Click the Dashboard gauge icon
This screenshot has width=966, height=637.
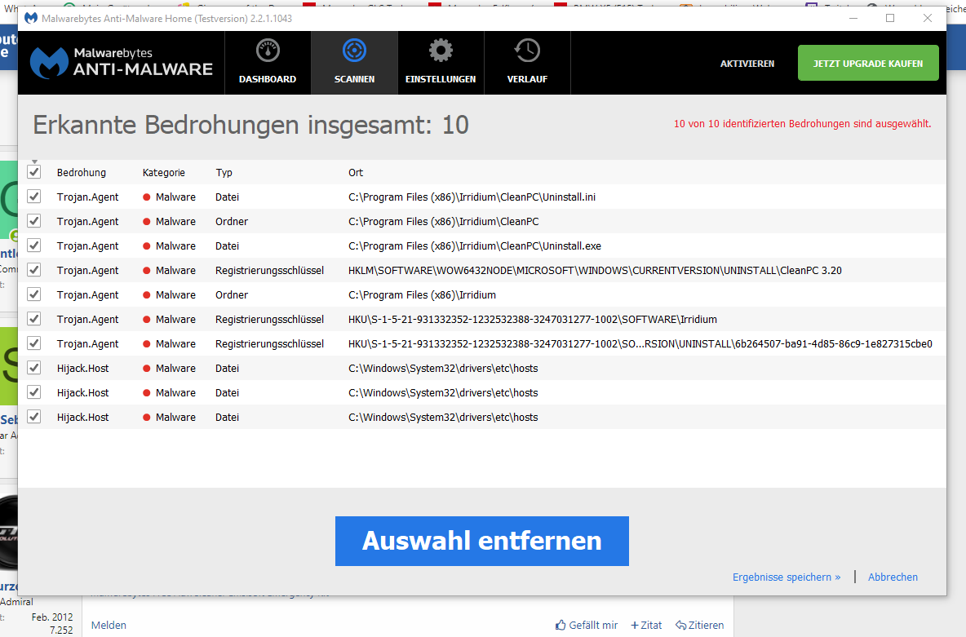pos(268,51)
